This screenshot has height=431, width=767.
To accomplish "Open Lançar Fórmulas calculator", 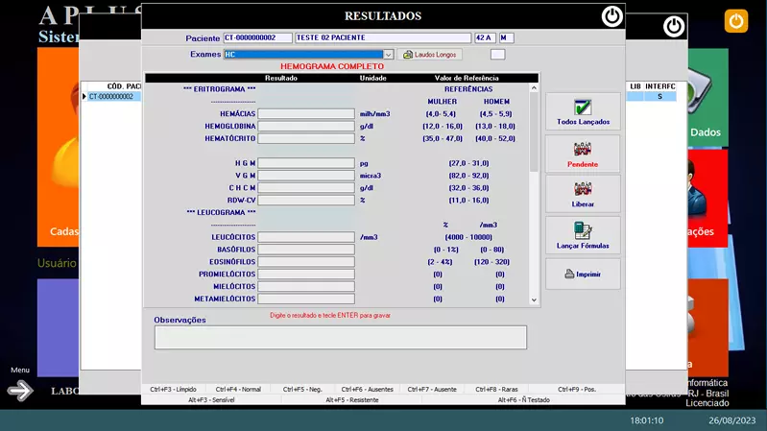I will (583, 235).
